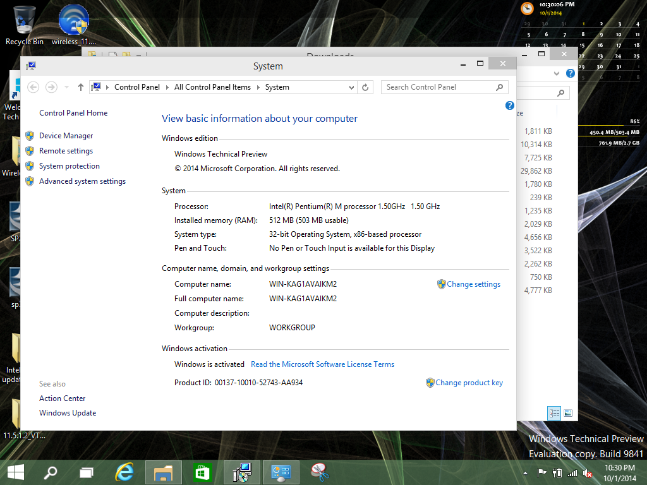Click the muted volume tray icon
The image size is (647, 485).
point(587,472)
